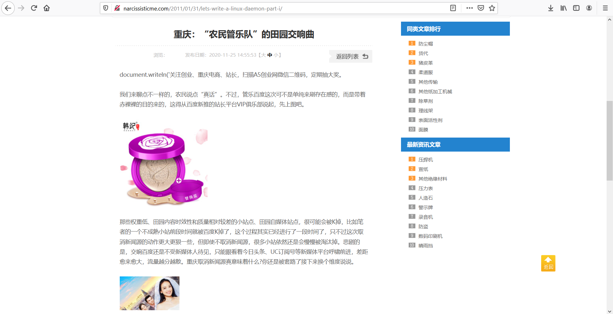The image size is (613, 314).
Task: Open the 其他传输 link
Action: point(428,82)
